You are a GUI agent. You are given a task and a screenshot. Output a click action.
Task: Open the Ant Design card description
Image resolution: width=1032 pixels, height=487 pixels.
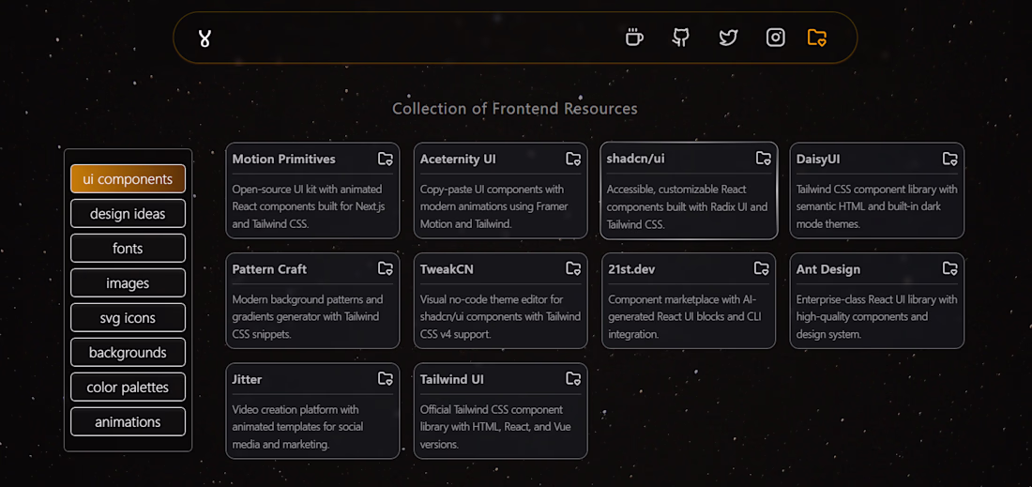pos(876,316)
